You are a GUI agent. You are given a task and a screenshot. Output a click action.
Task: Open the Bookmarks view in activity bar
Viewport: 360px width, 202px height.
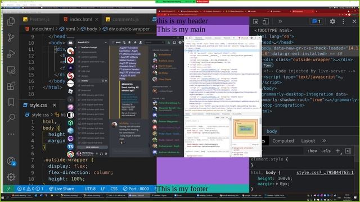pyautogui.click(x=11, y=102)
